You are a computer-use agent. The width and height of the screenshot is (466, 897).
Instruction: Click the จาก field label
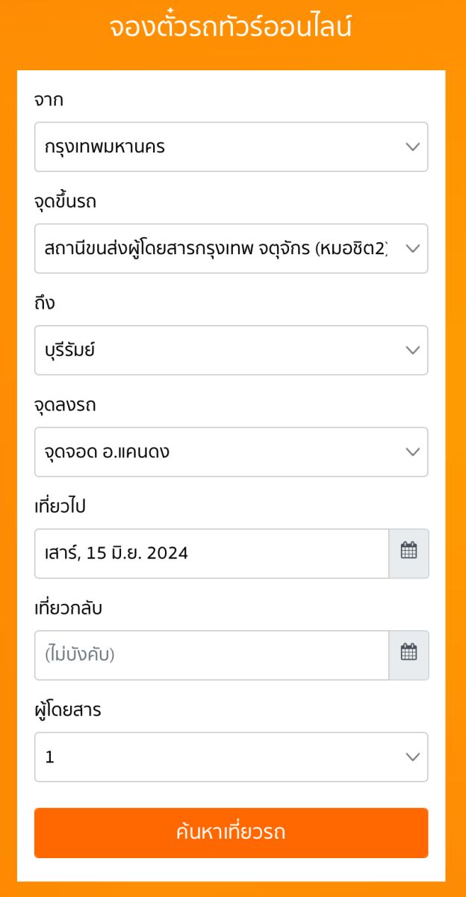pyautogui.click(x=49, y=100)
